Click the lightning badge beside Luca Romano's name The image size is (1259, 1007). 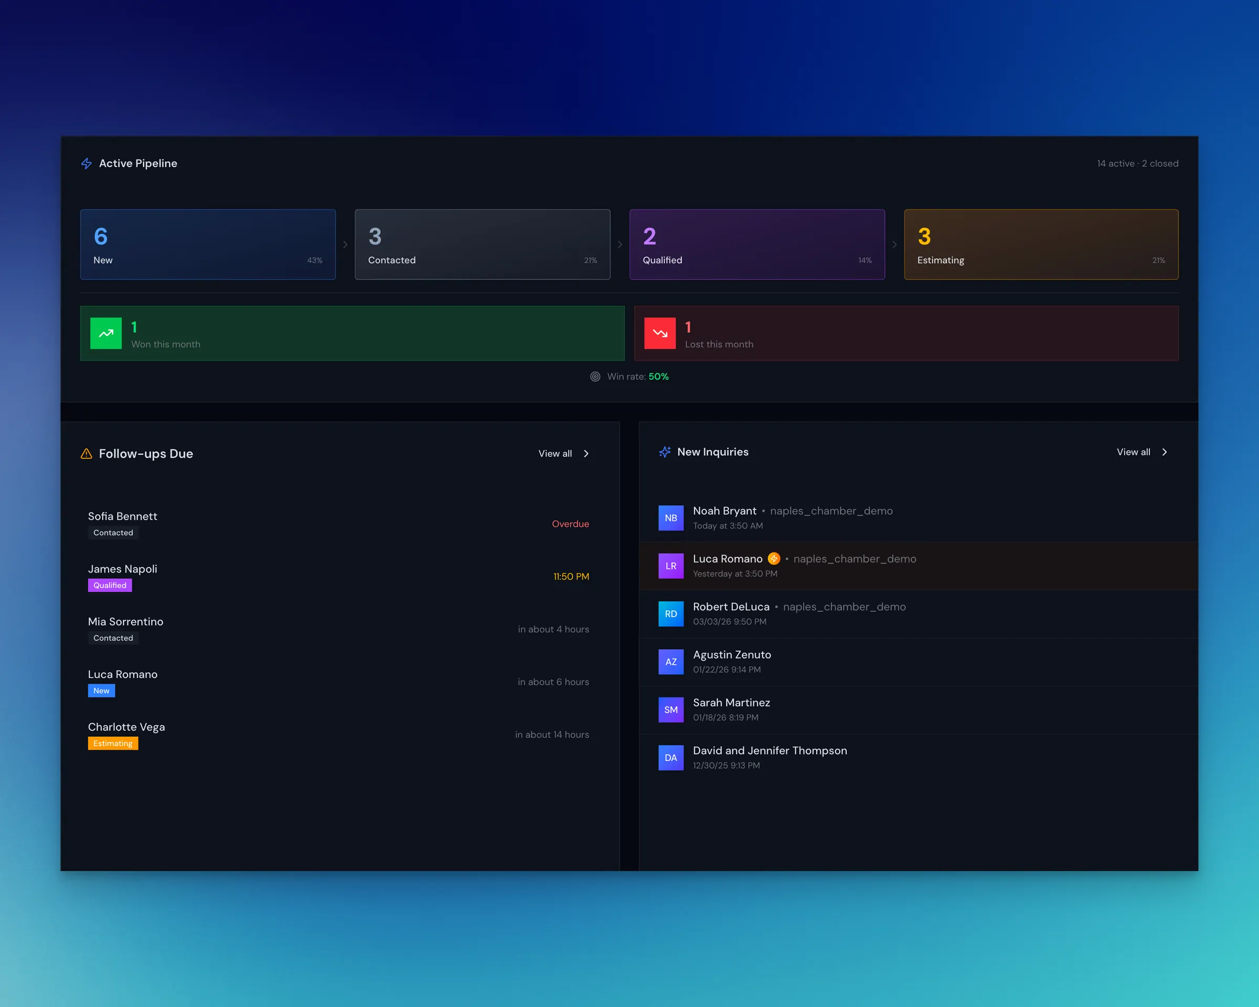[x=774, y=558]
